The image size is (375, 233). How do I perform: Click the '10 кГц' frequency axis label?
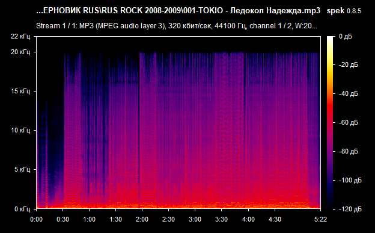[20, 130]
